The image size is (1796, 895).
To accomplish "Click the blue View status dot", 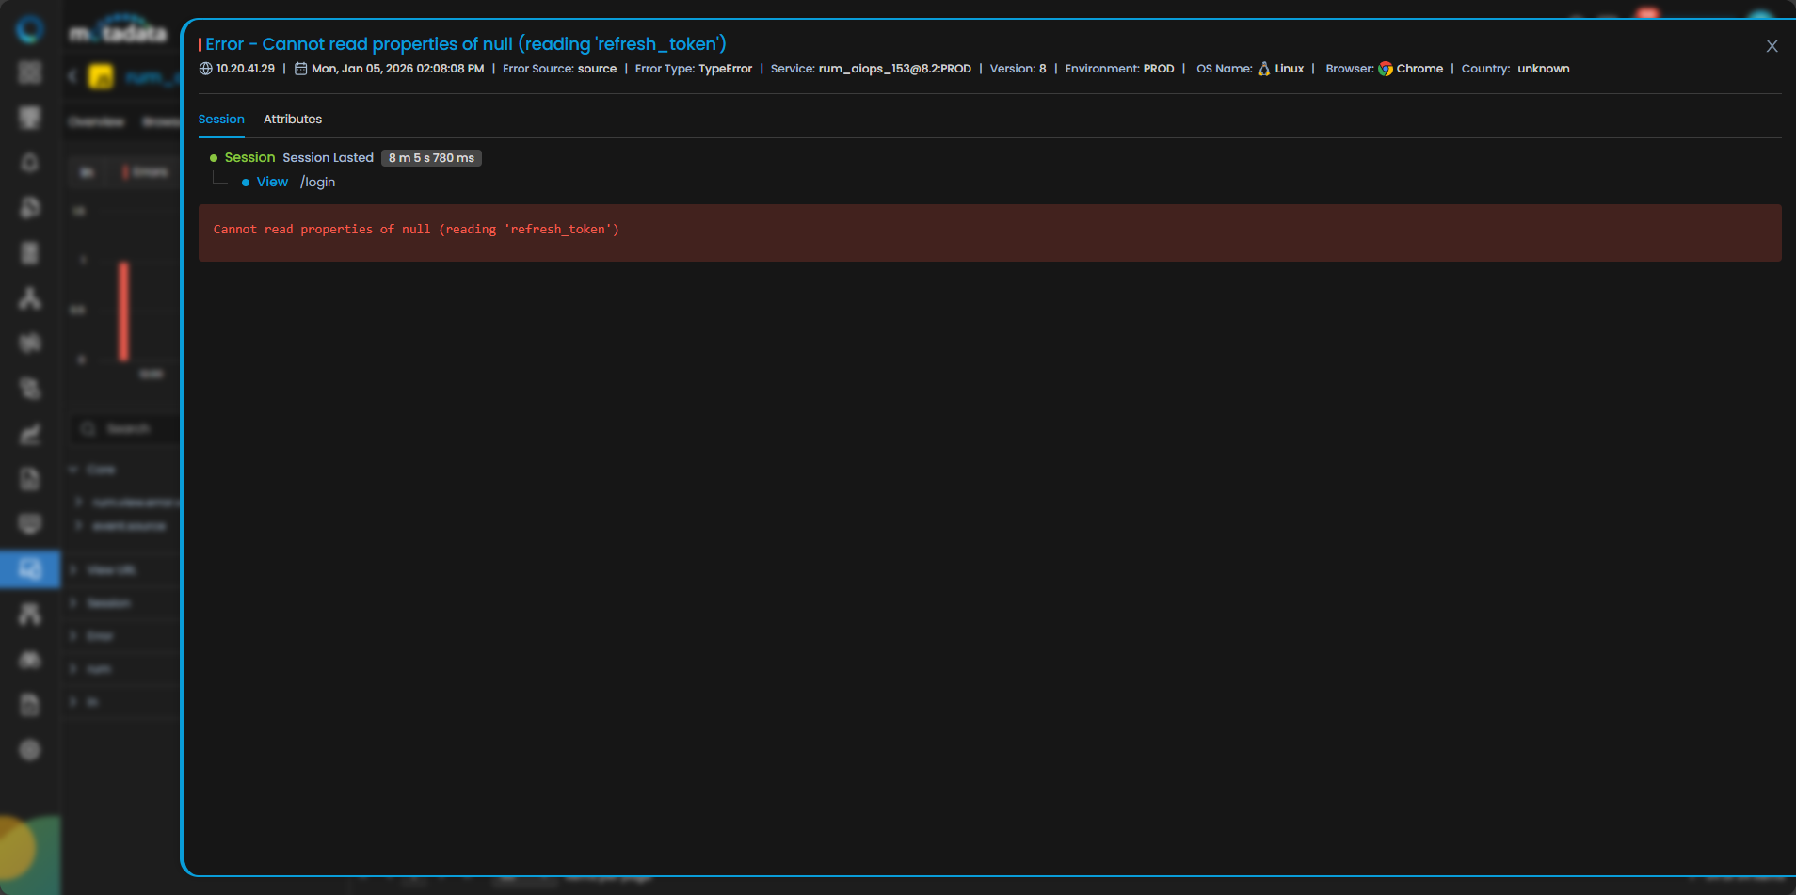I will (246, 183).
